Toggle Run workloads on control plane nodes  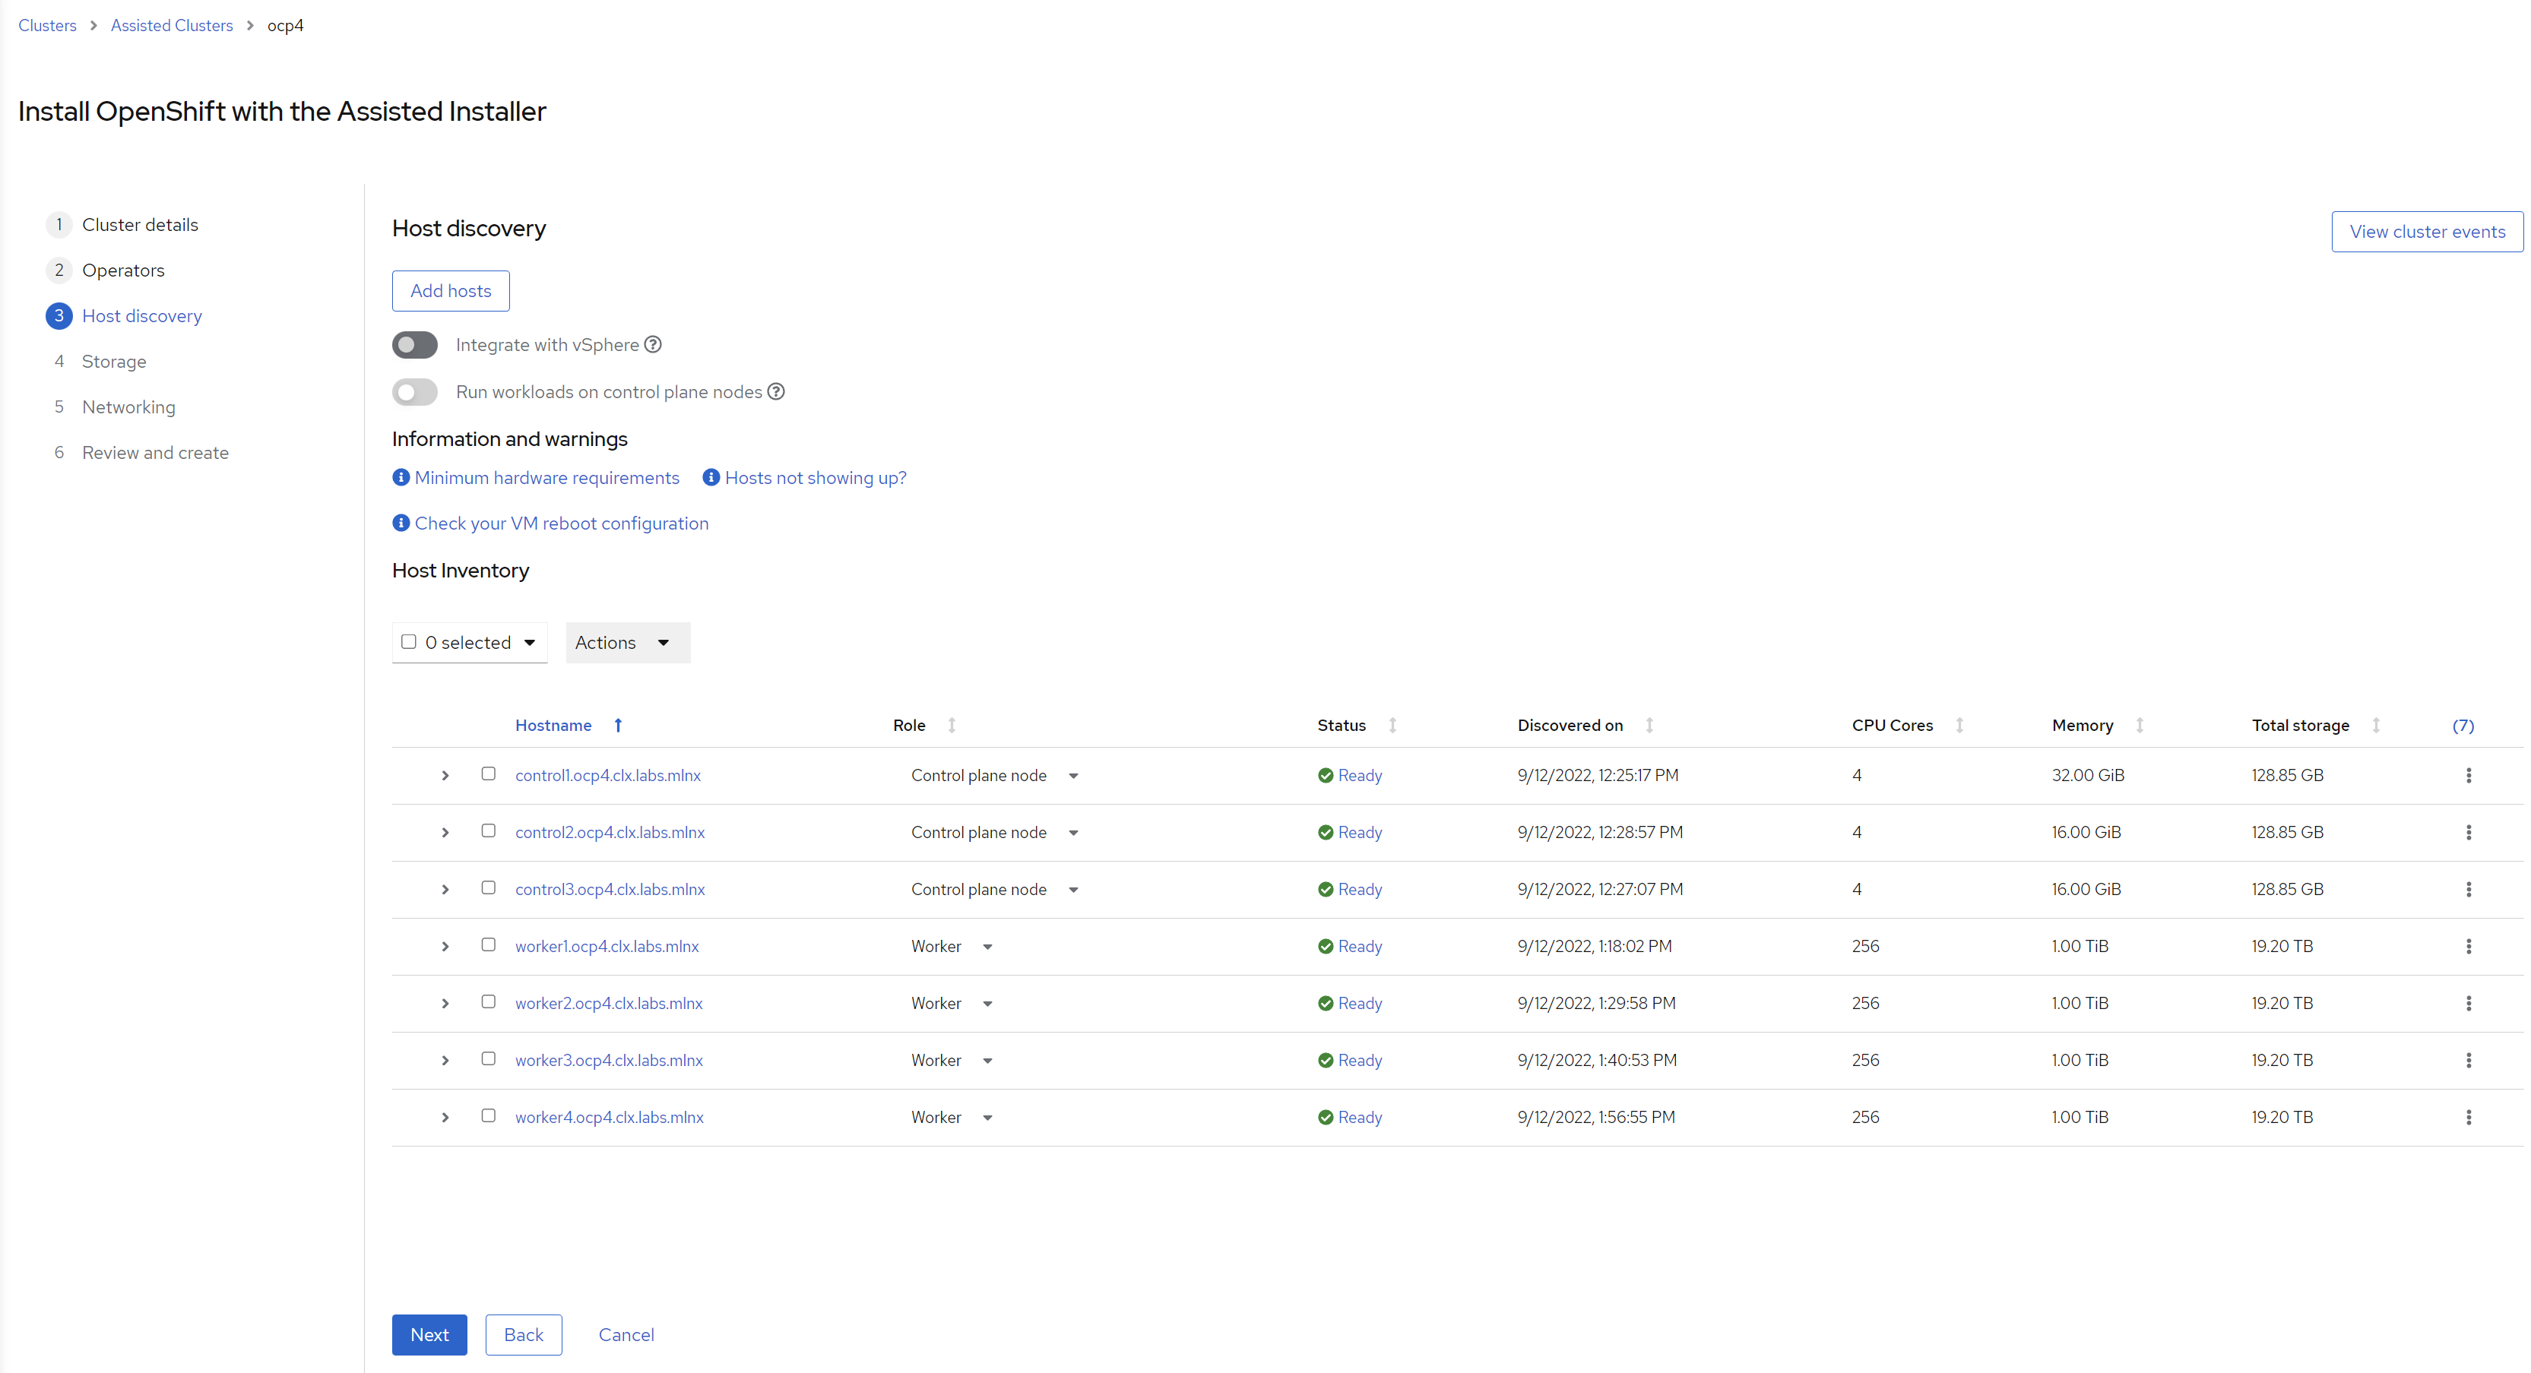[415, 392]
